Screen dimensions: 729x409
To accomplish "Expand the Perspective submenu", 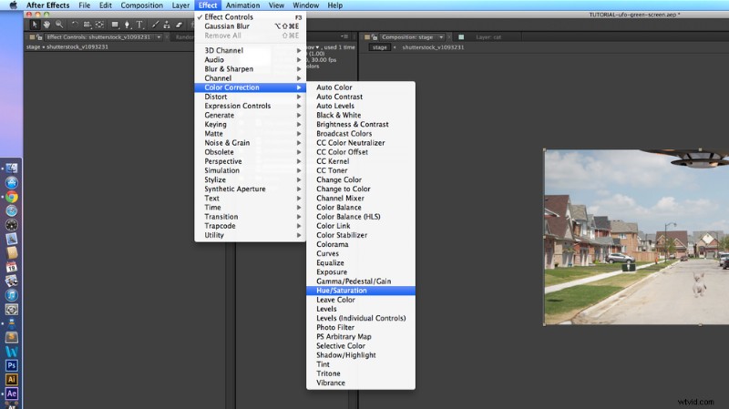I will [x=250, y=161].
